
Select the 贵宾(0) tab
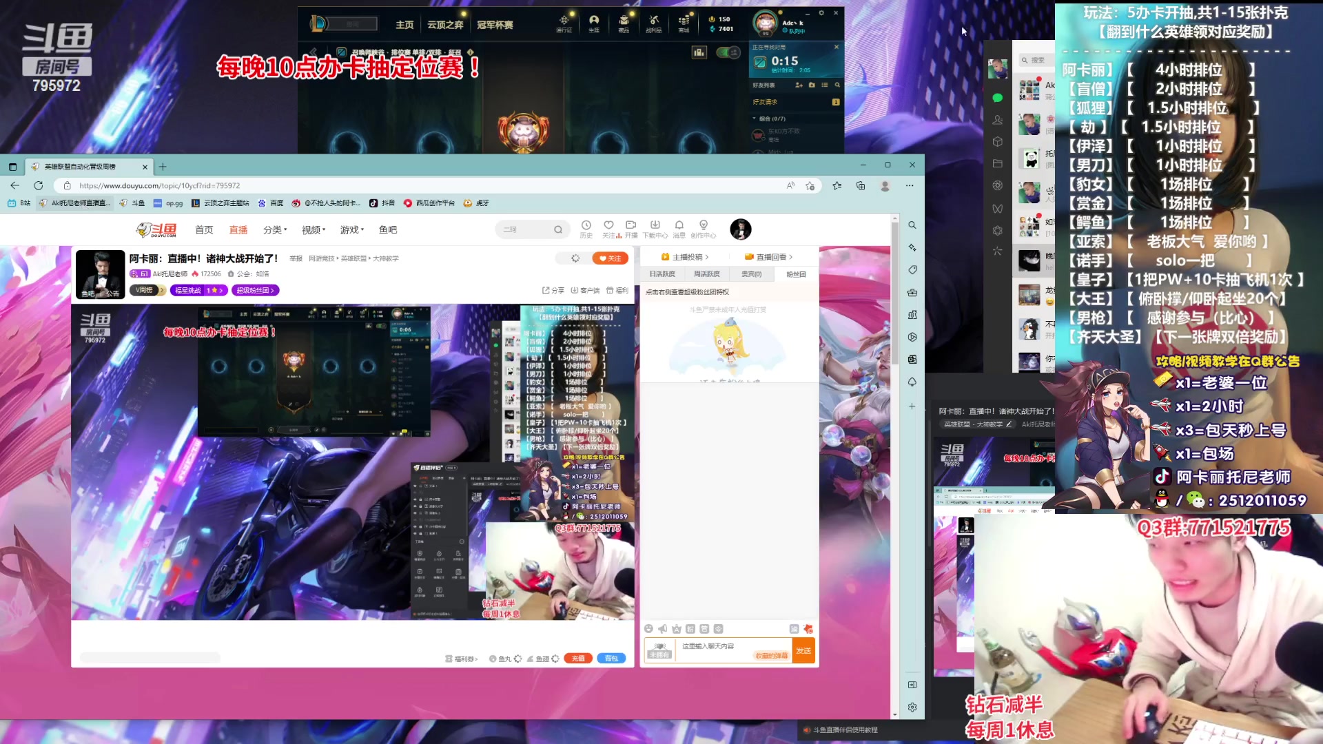click(751, 274)
